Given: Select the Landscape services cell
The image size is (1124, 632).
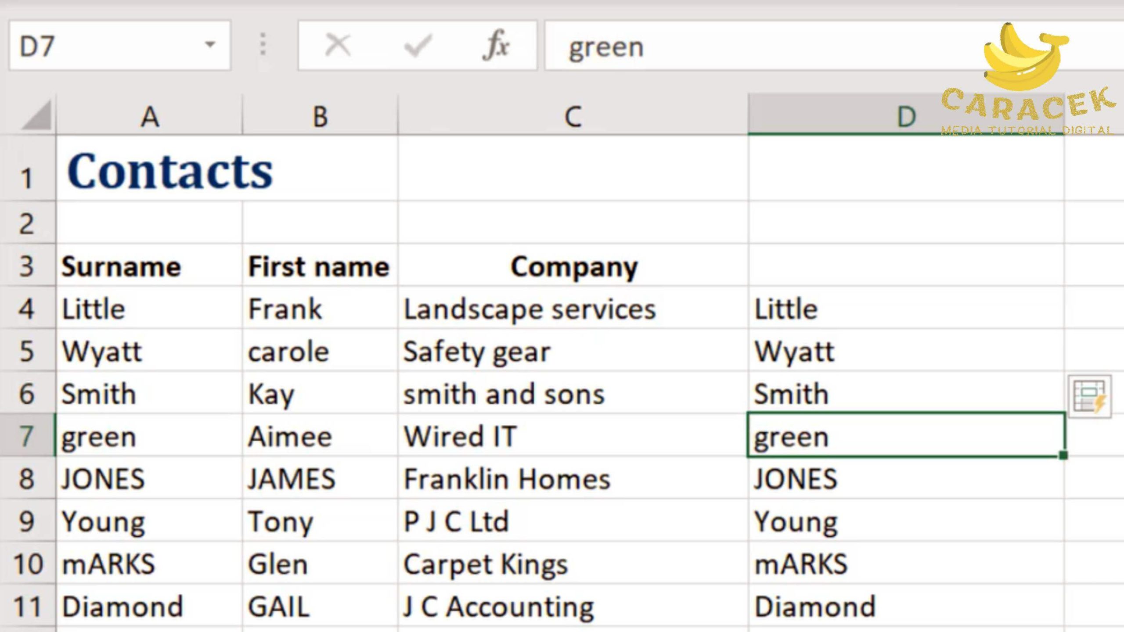Looking at the screenshot, I should point(573,308).
